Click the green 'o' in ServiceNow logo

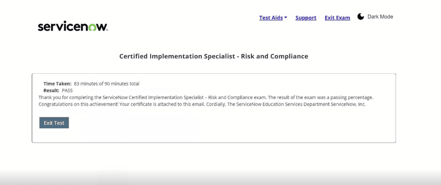tap(94, 27)
